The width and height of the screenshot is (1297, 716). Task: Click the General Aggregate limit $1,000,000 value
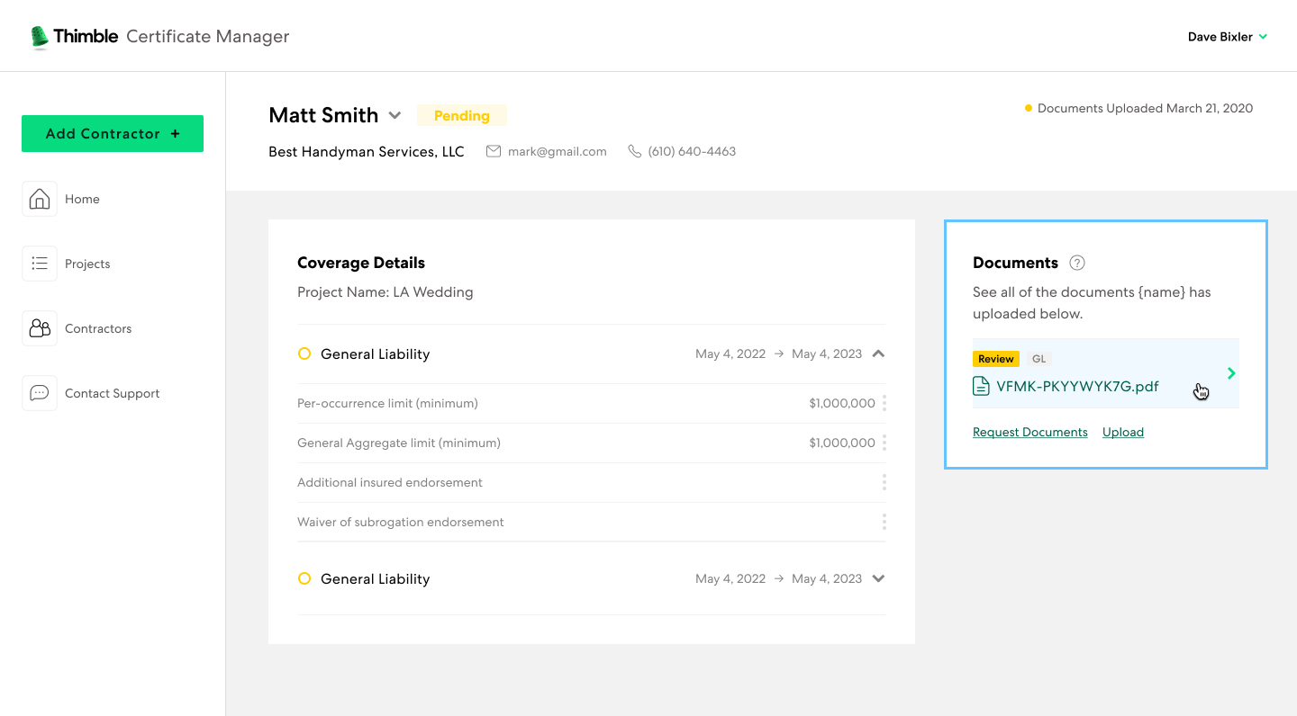[842, 443]
